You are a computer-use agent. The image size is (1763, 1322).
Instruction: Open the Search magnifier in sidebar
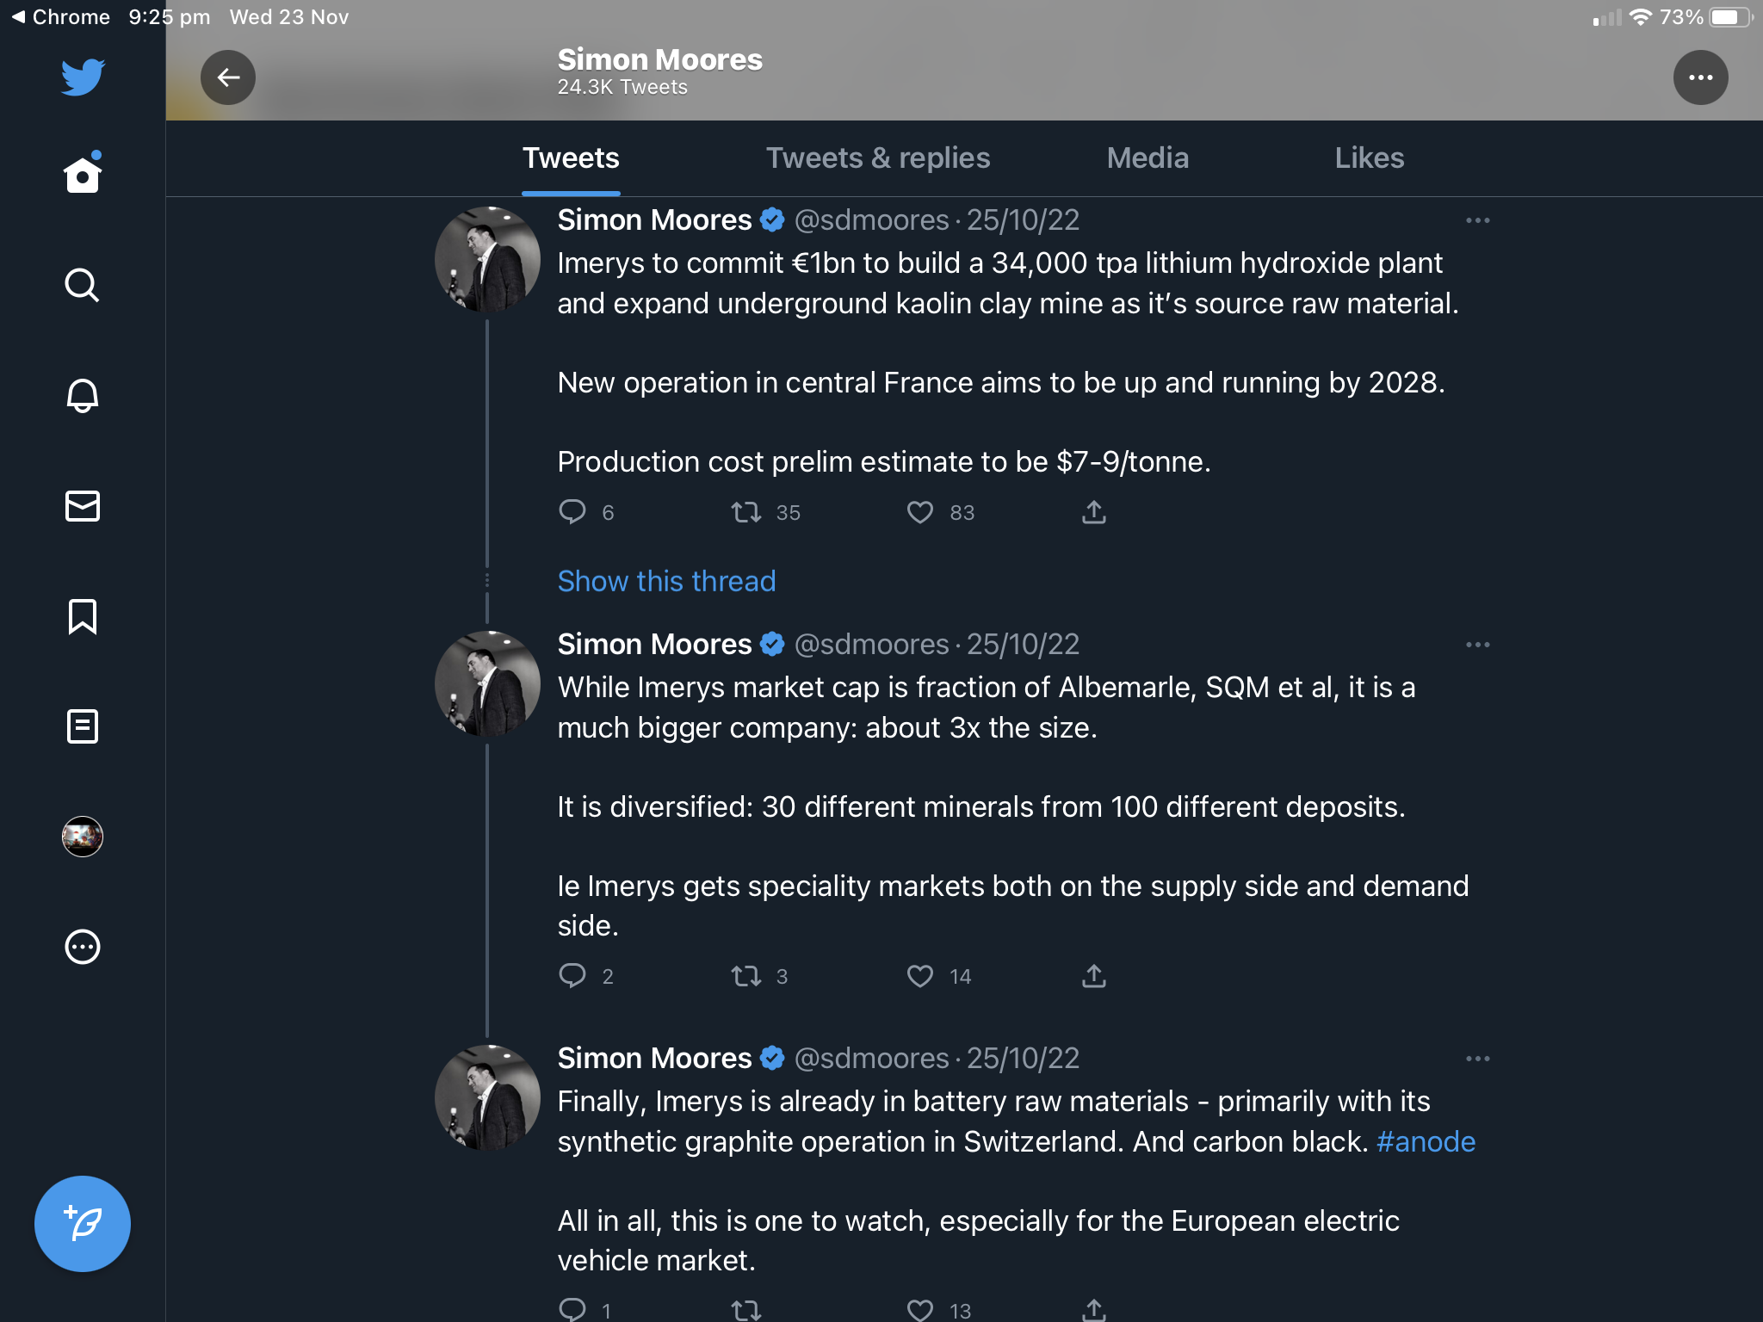tap(83, 285)
